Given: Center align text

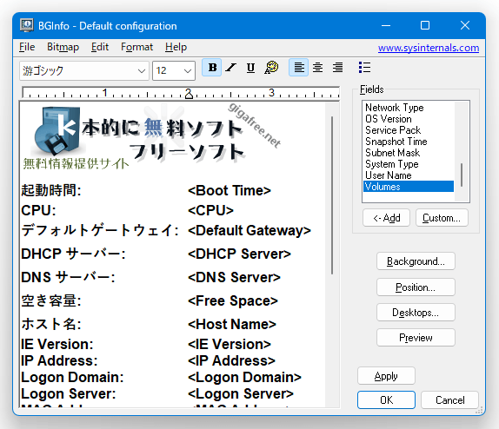Looking at the screenshot, I should click(x=317, y=68).
